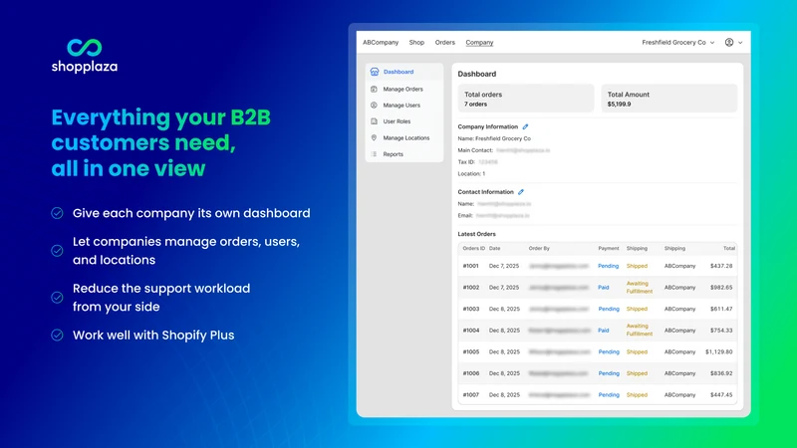Screen dimensions: 797x448
Task: Click Awaiting Fulfillment status for #1004
Action: pyautogui.click(x=640, y=331)
